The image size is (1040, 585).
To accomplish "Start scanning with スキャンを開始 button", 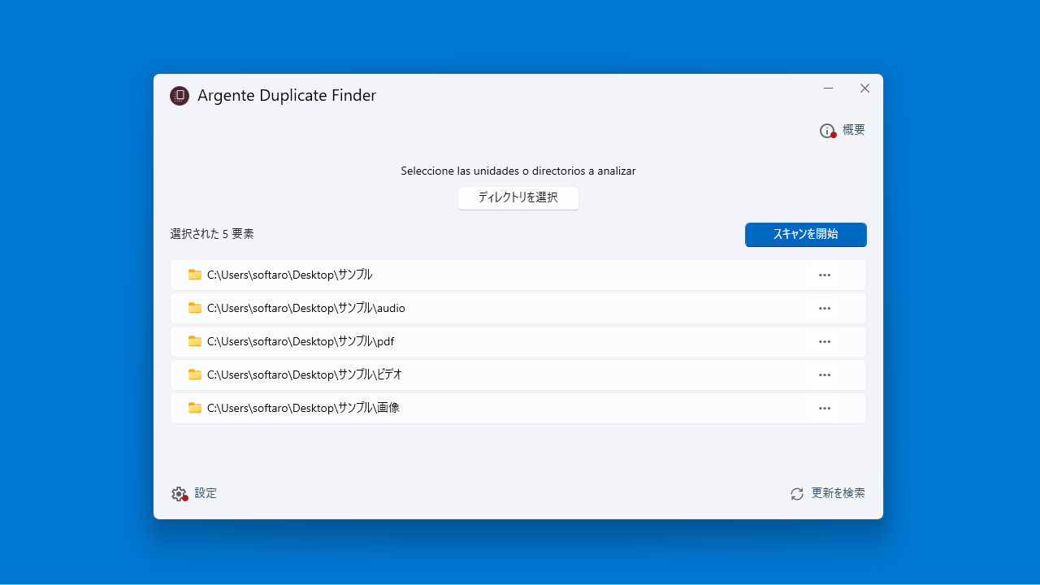I will pos(805,234).
